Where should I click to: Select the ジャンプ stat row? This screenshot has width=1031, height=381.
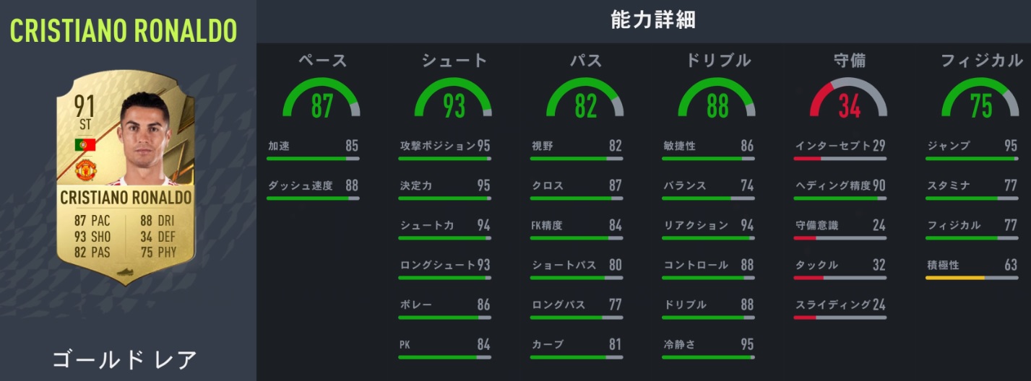pos(972,146)
